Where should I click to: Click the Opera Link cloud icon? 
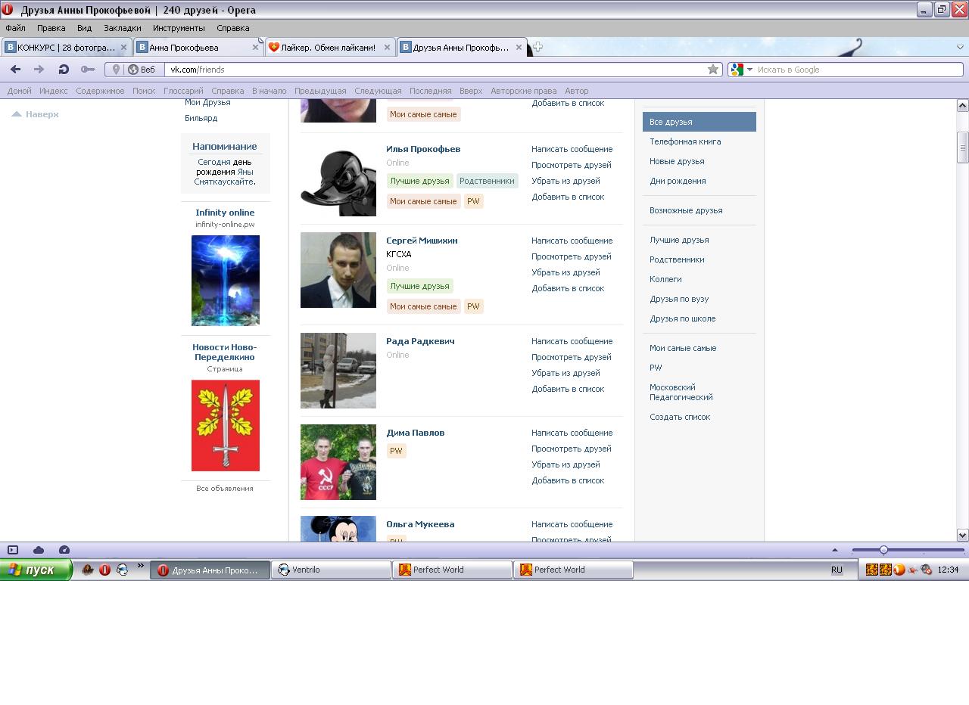[39, 550]
